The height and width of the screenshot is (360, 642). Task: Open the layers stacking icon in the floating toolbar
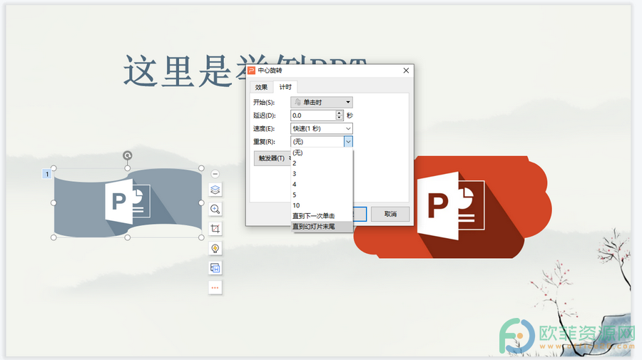[215, 190]
